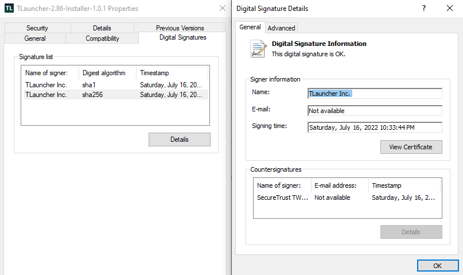The width and height of the screenshot is (463, 275).
Task: Confirm with the OK button
Action: click(438, 266)
